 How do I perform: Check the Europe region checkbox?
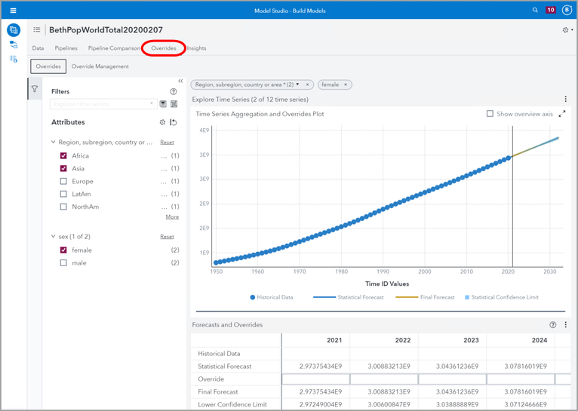[63, 182]
